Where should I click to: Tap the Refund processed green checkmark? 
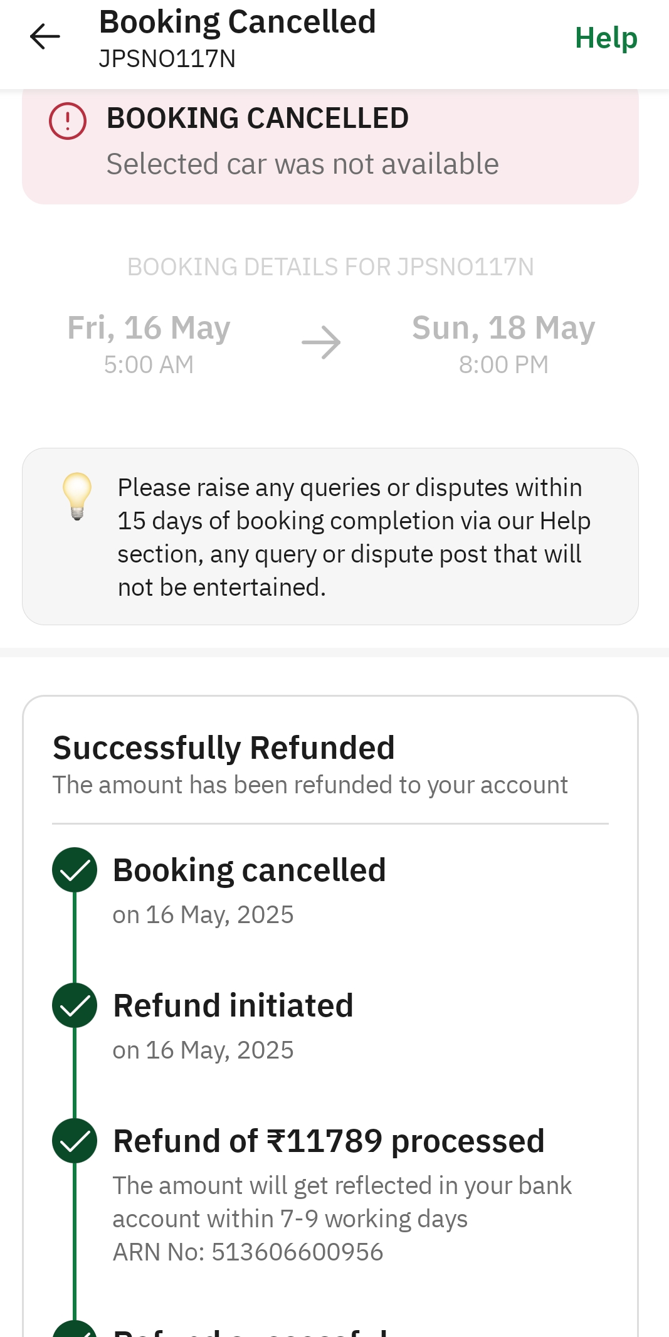pyautogui.click(x=75, y=1141)
